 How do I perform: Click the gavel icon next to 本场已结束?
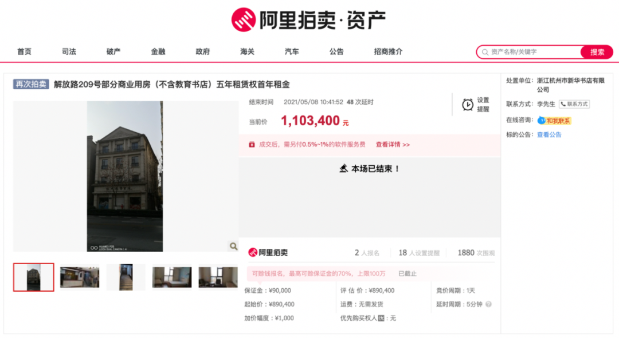[x=343, y=169]
